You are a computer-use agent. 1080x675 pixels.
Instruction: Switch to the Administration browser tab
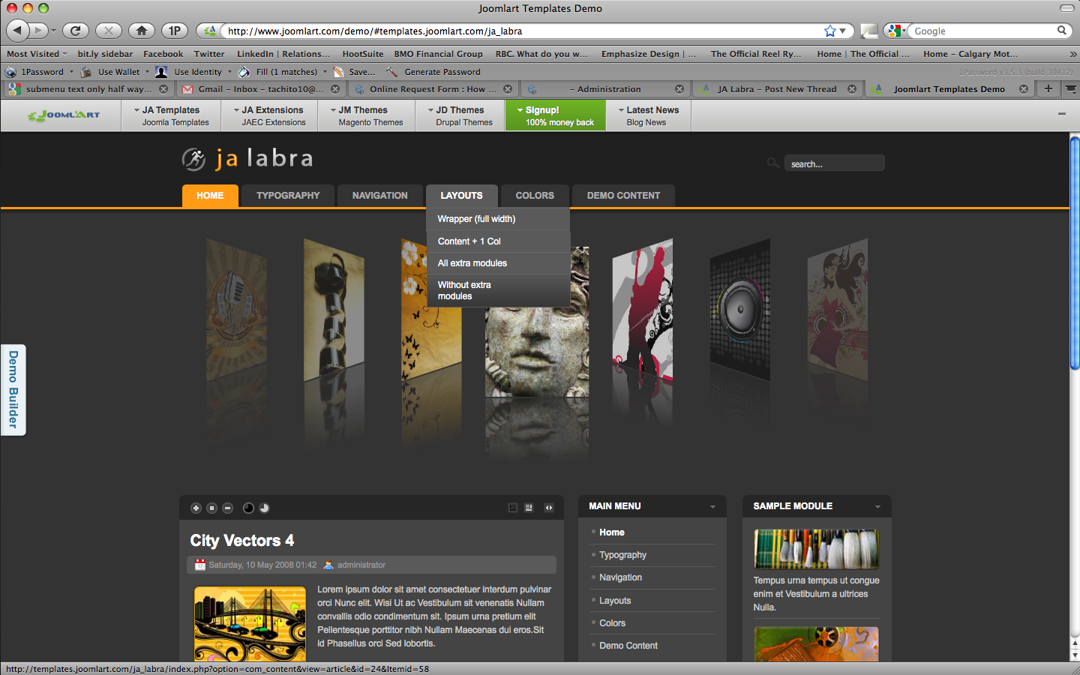pyautogui.click(x=604, y=89)
